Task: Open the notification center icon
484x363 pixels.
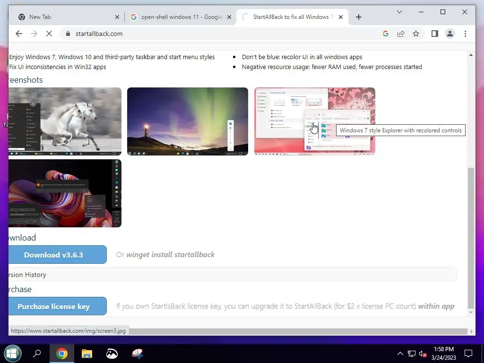Action: [x=468, y=354]
